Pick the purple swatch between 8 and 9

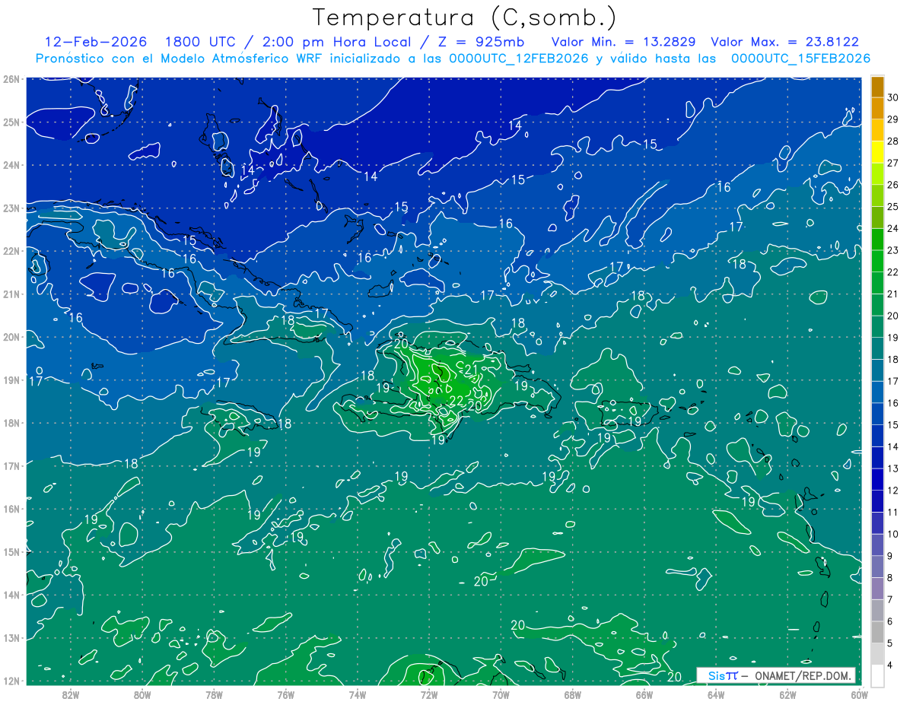tap(877, 567)
